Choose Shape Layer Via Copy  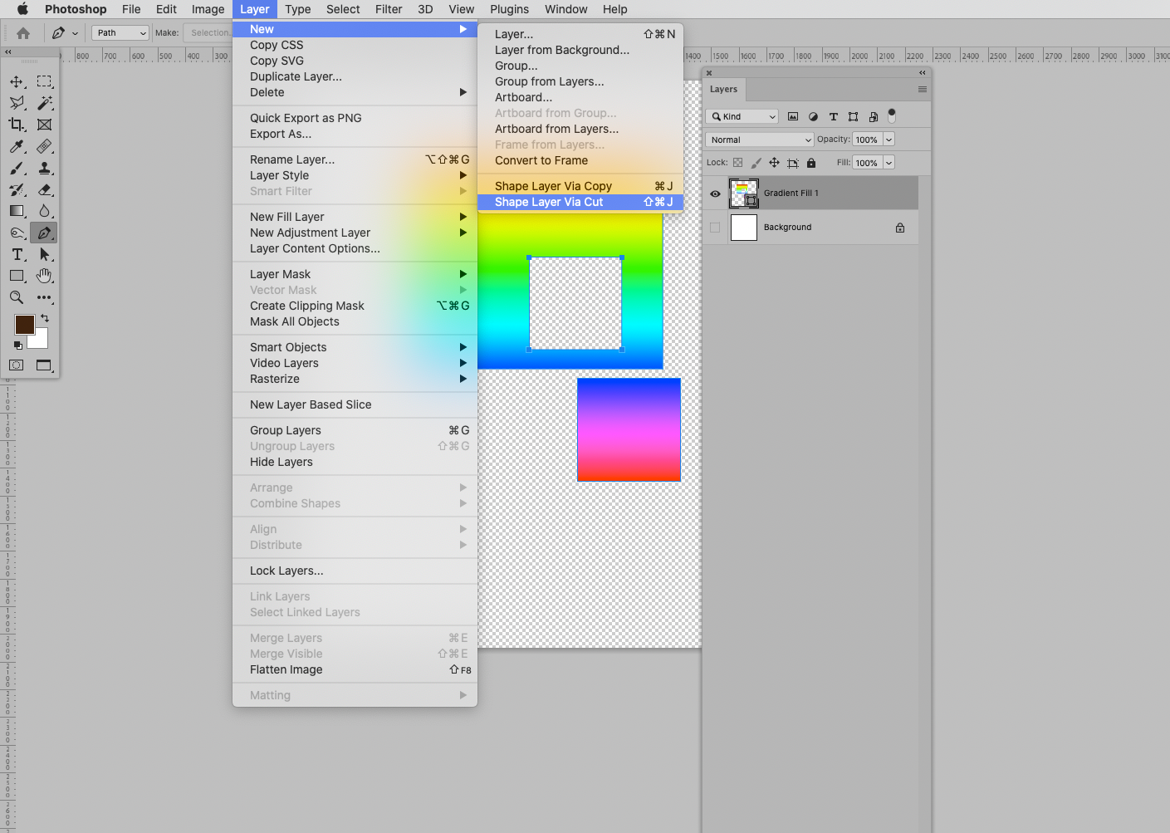[x=580, y=186]
